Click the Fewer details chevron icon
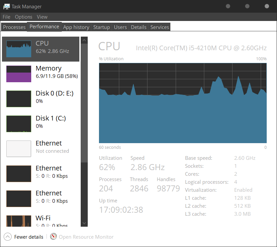 pos(8,237)
